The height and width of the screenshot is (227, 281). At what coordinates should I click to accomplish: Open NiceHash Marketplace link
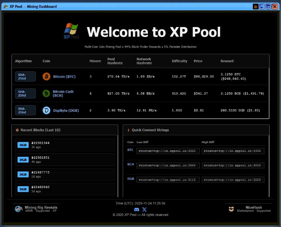click(x=249, y=209)
